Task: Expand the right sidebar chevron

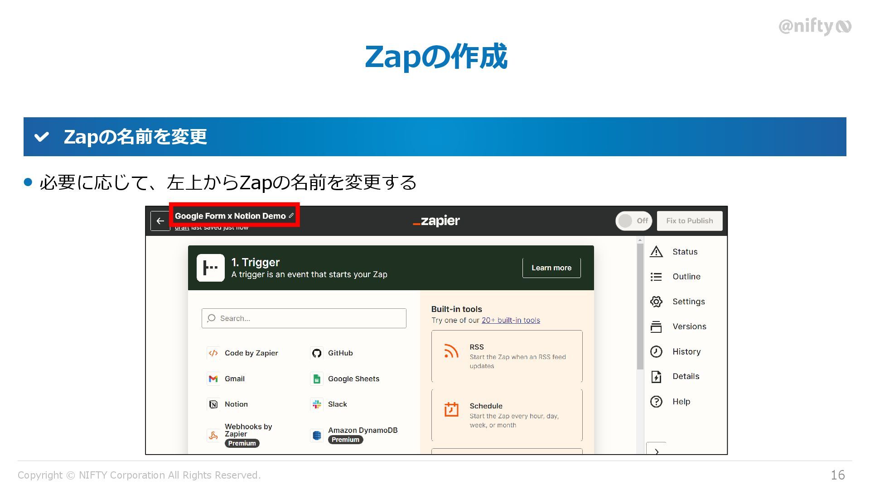Action: 657,451
